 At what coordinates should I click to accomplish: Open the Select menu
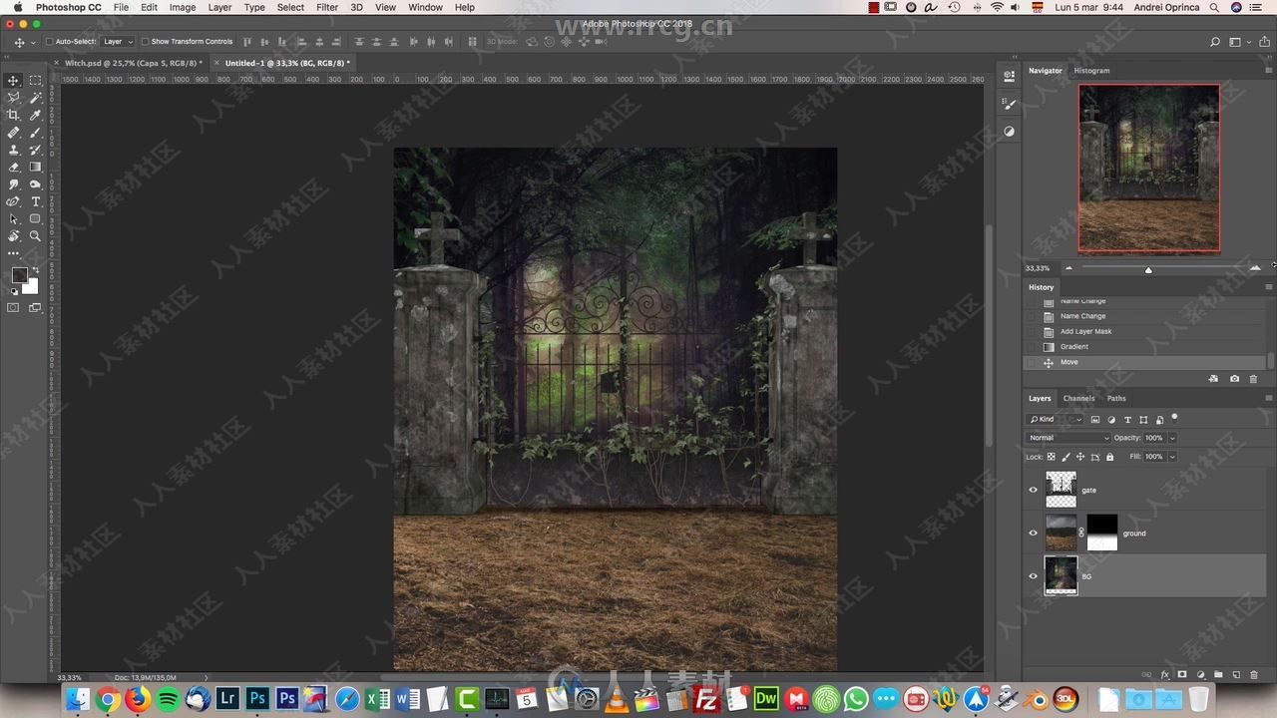click(x=290, y=7)
